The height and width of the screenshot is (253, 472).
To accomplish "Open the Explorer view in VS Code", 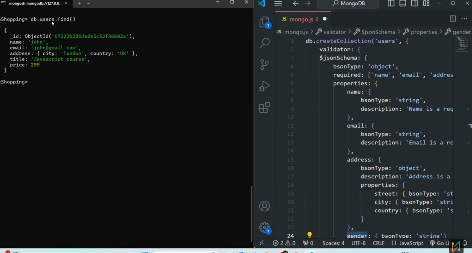I will click(x=265, y=22).
